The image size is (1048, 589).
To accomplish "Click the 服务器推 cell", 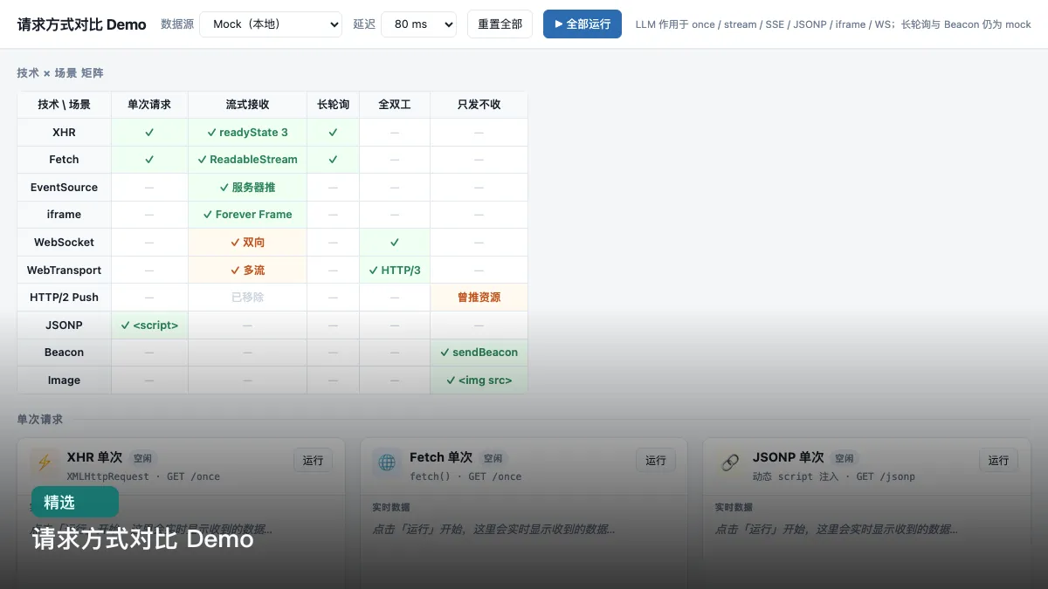I will coord(247,188).
